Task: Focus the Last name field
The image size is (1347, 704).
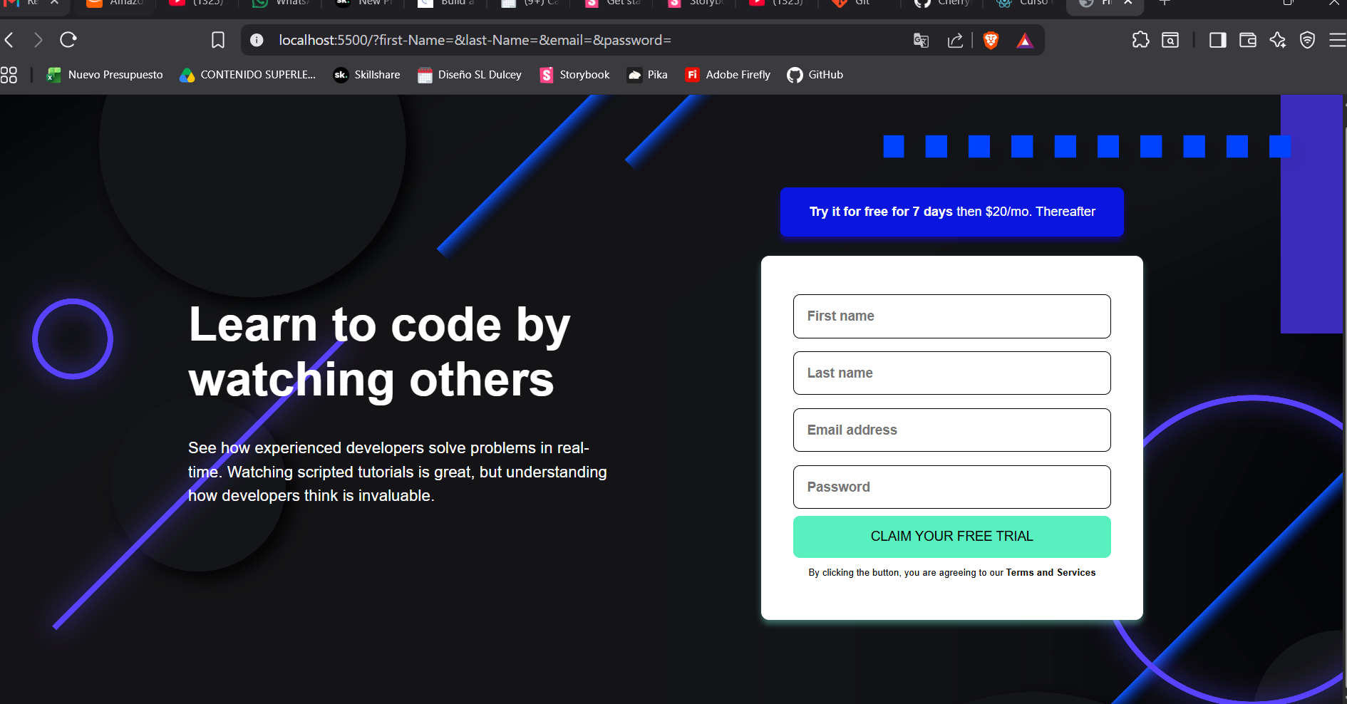Action: 952,373
